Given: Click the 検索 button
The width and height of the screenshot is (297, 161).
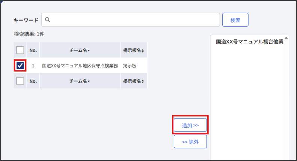Looking at the screenshot, I should (235, 20).
